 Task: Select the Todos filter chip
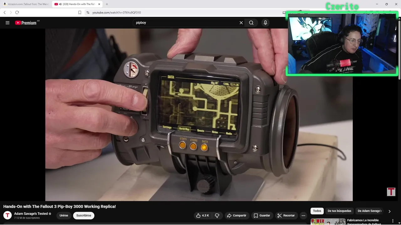point(317,211)
